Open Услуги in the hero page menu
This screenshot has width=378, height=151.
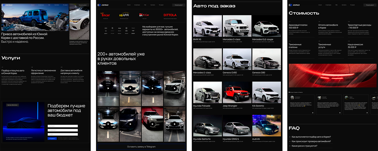(33, 5)
